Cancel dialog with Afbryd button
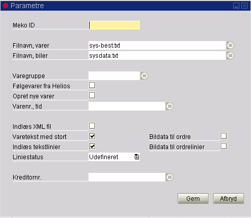The height and width of the screenshot is (218, 251). pos(228,198)
